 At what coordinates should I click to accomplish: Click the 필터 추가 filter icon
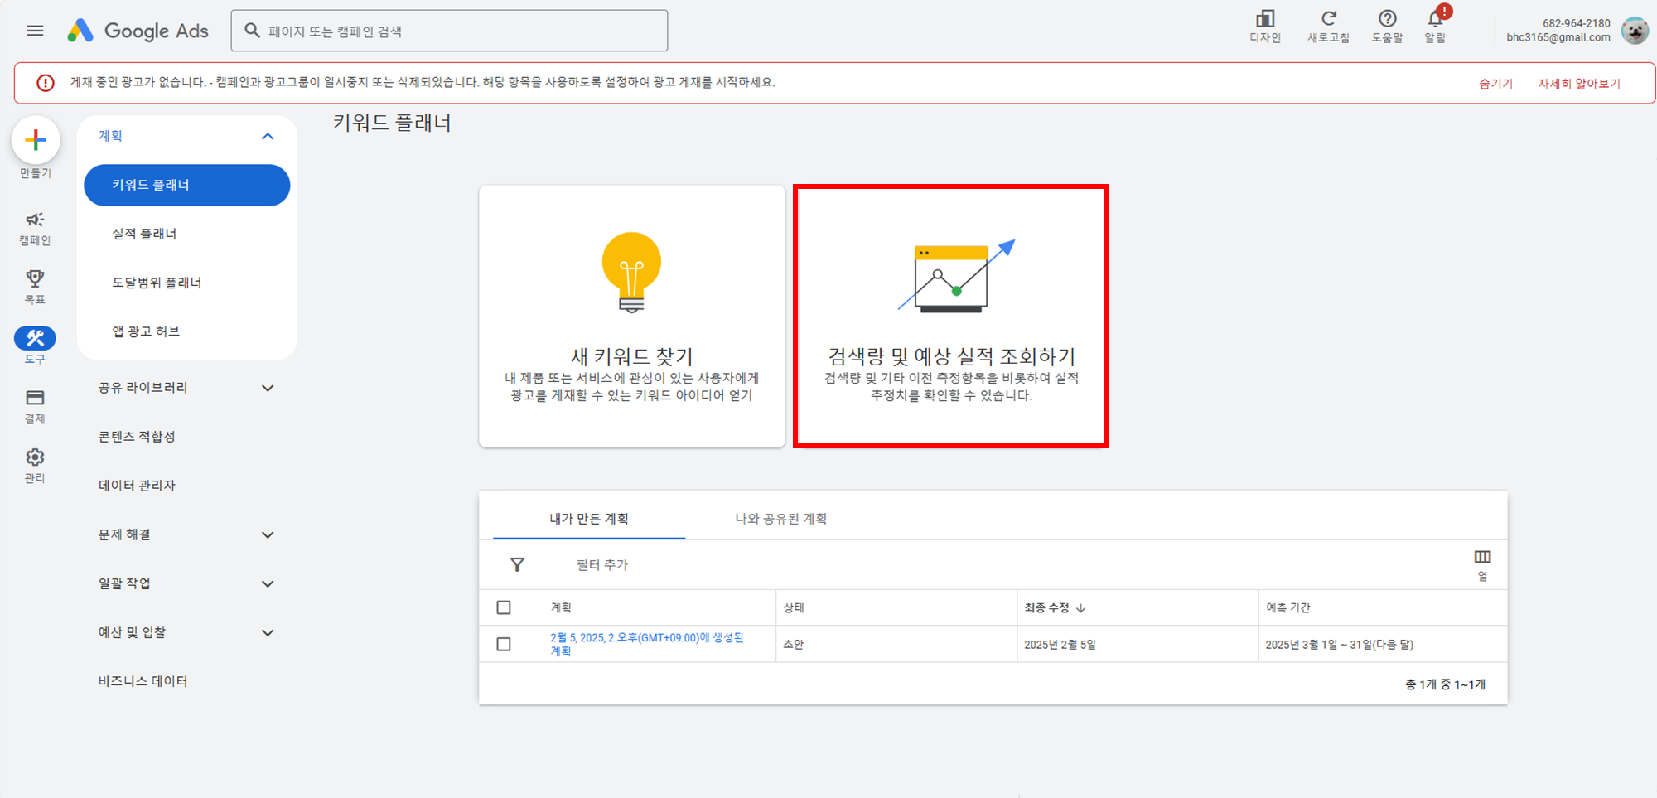(x=517, y=564)
